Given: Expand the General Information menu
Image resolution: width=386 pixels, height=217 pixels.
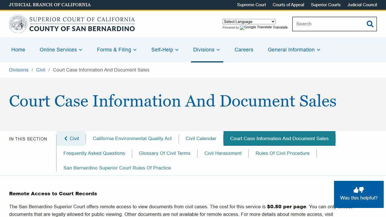Looking at the screenshot, I should tap(294, 50).
